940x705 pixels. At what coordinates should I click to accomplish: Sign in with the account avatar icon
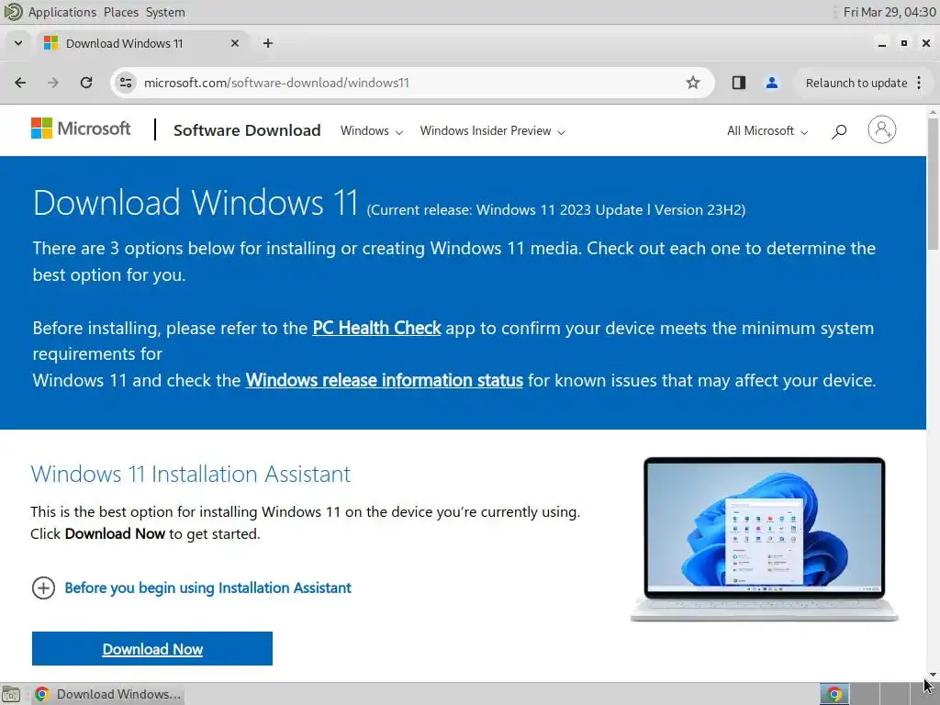(x=882, y=129)
